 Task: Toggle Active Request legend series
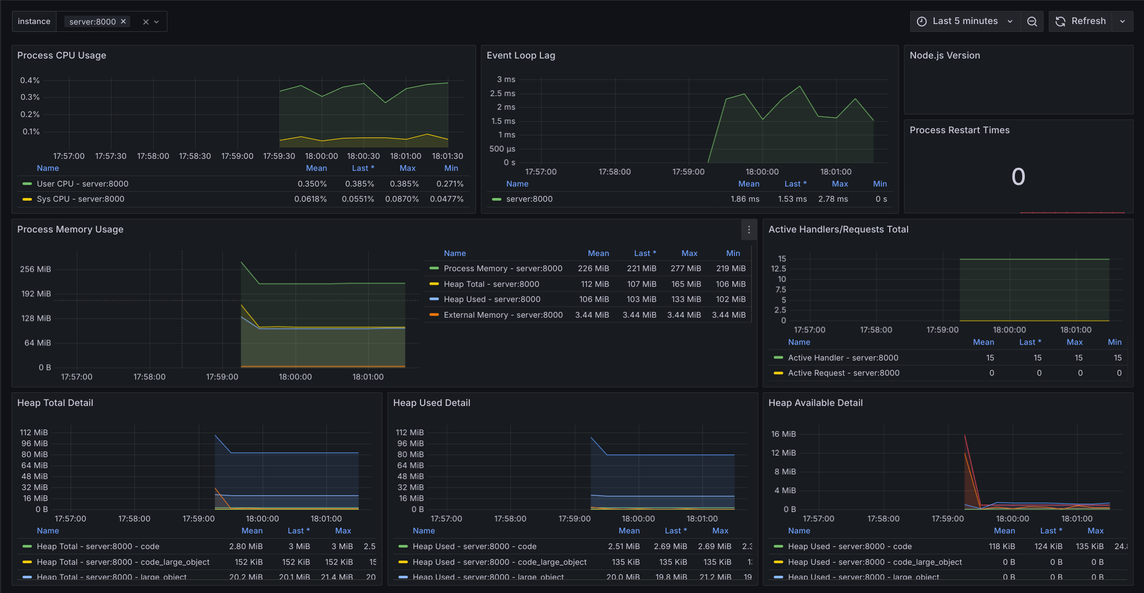pyautogui.click(x=843, y=373)
